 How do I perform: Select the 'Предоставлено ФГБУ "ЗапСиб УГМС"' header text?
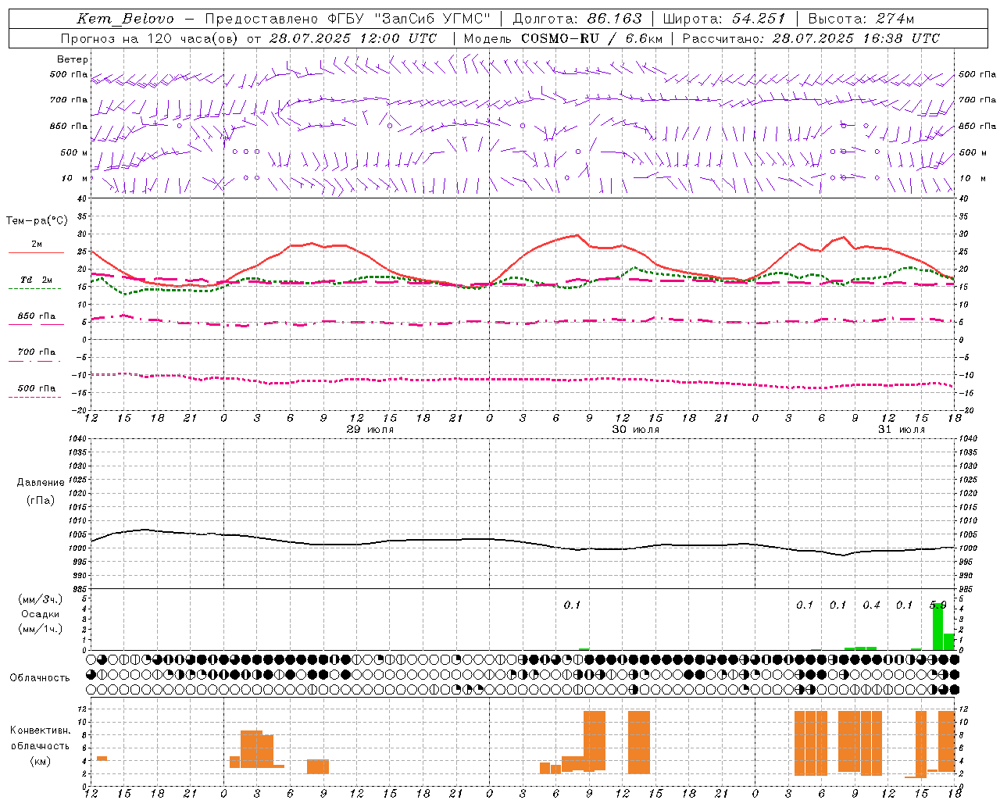(x=348, y=19)
